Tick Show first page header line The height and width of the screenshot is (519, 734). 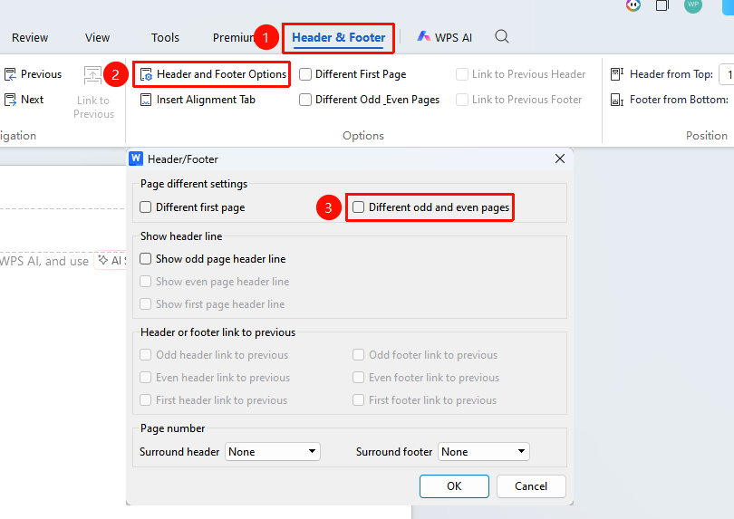pyautogui.click(x=146, y=304)
